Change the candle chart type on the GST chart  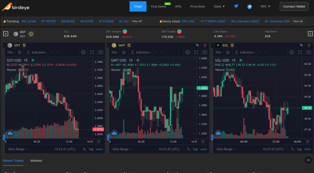20,52
